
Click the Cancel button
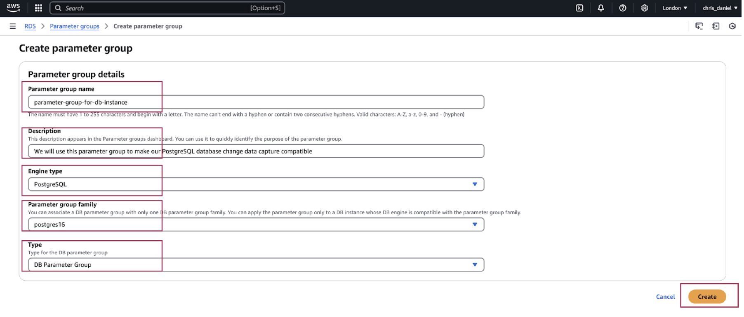point(666,297)
